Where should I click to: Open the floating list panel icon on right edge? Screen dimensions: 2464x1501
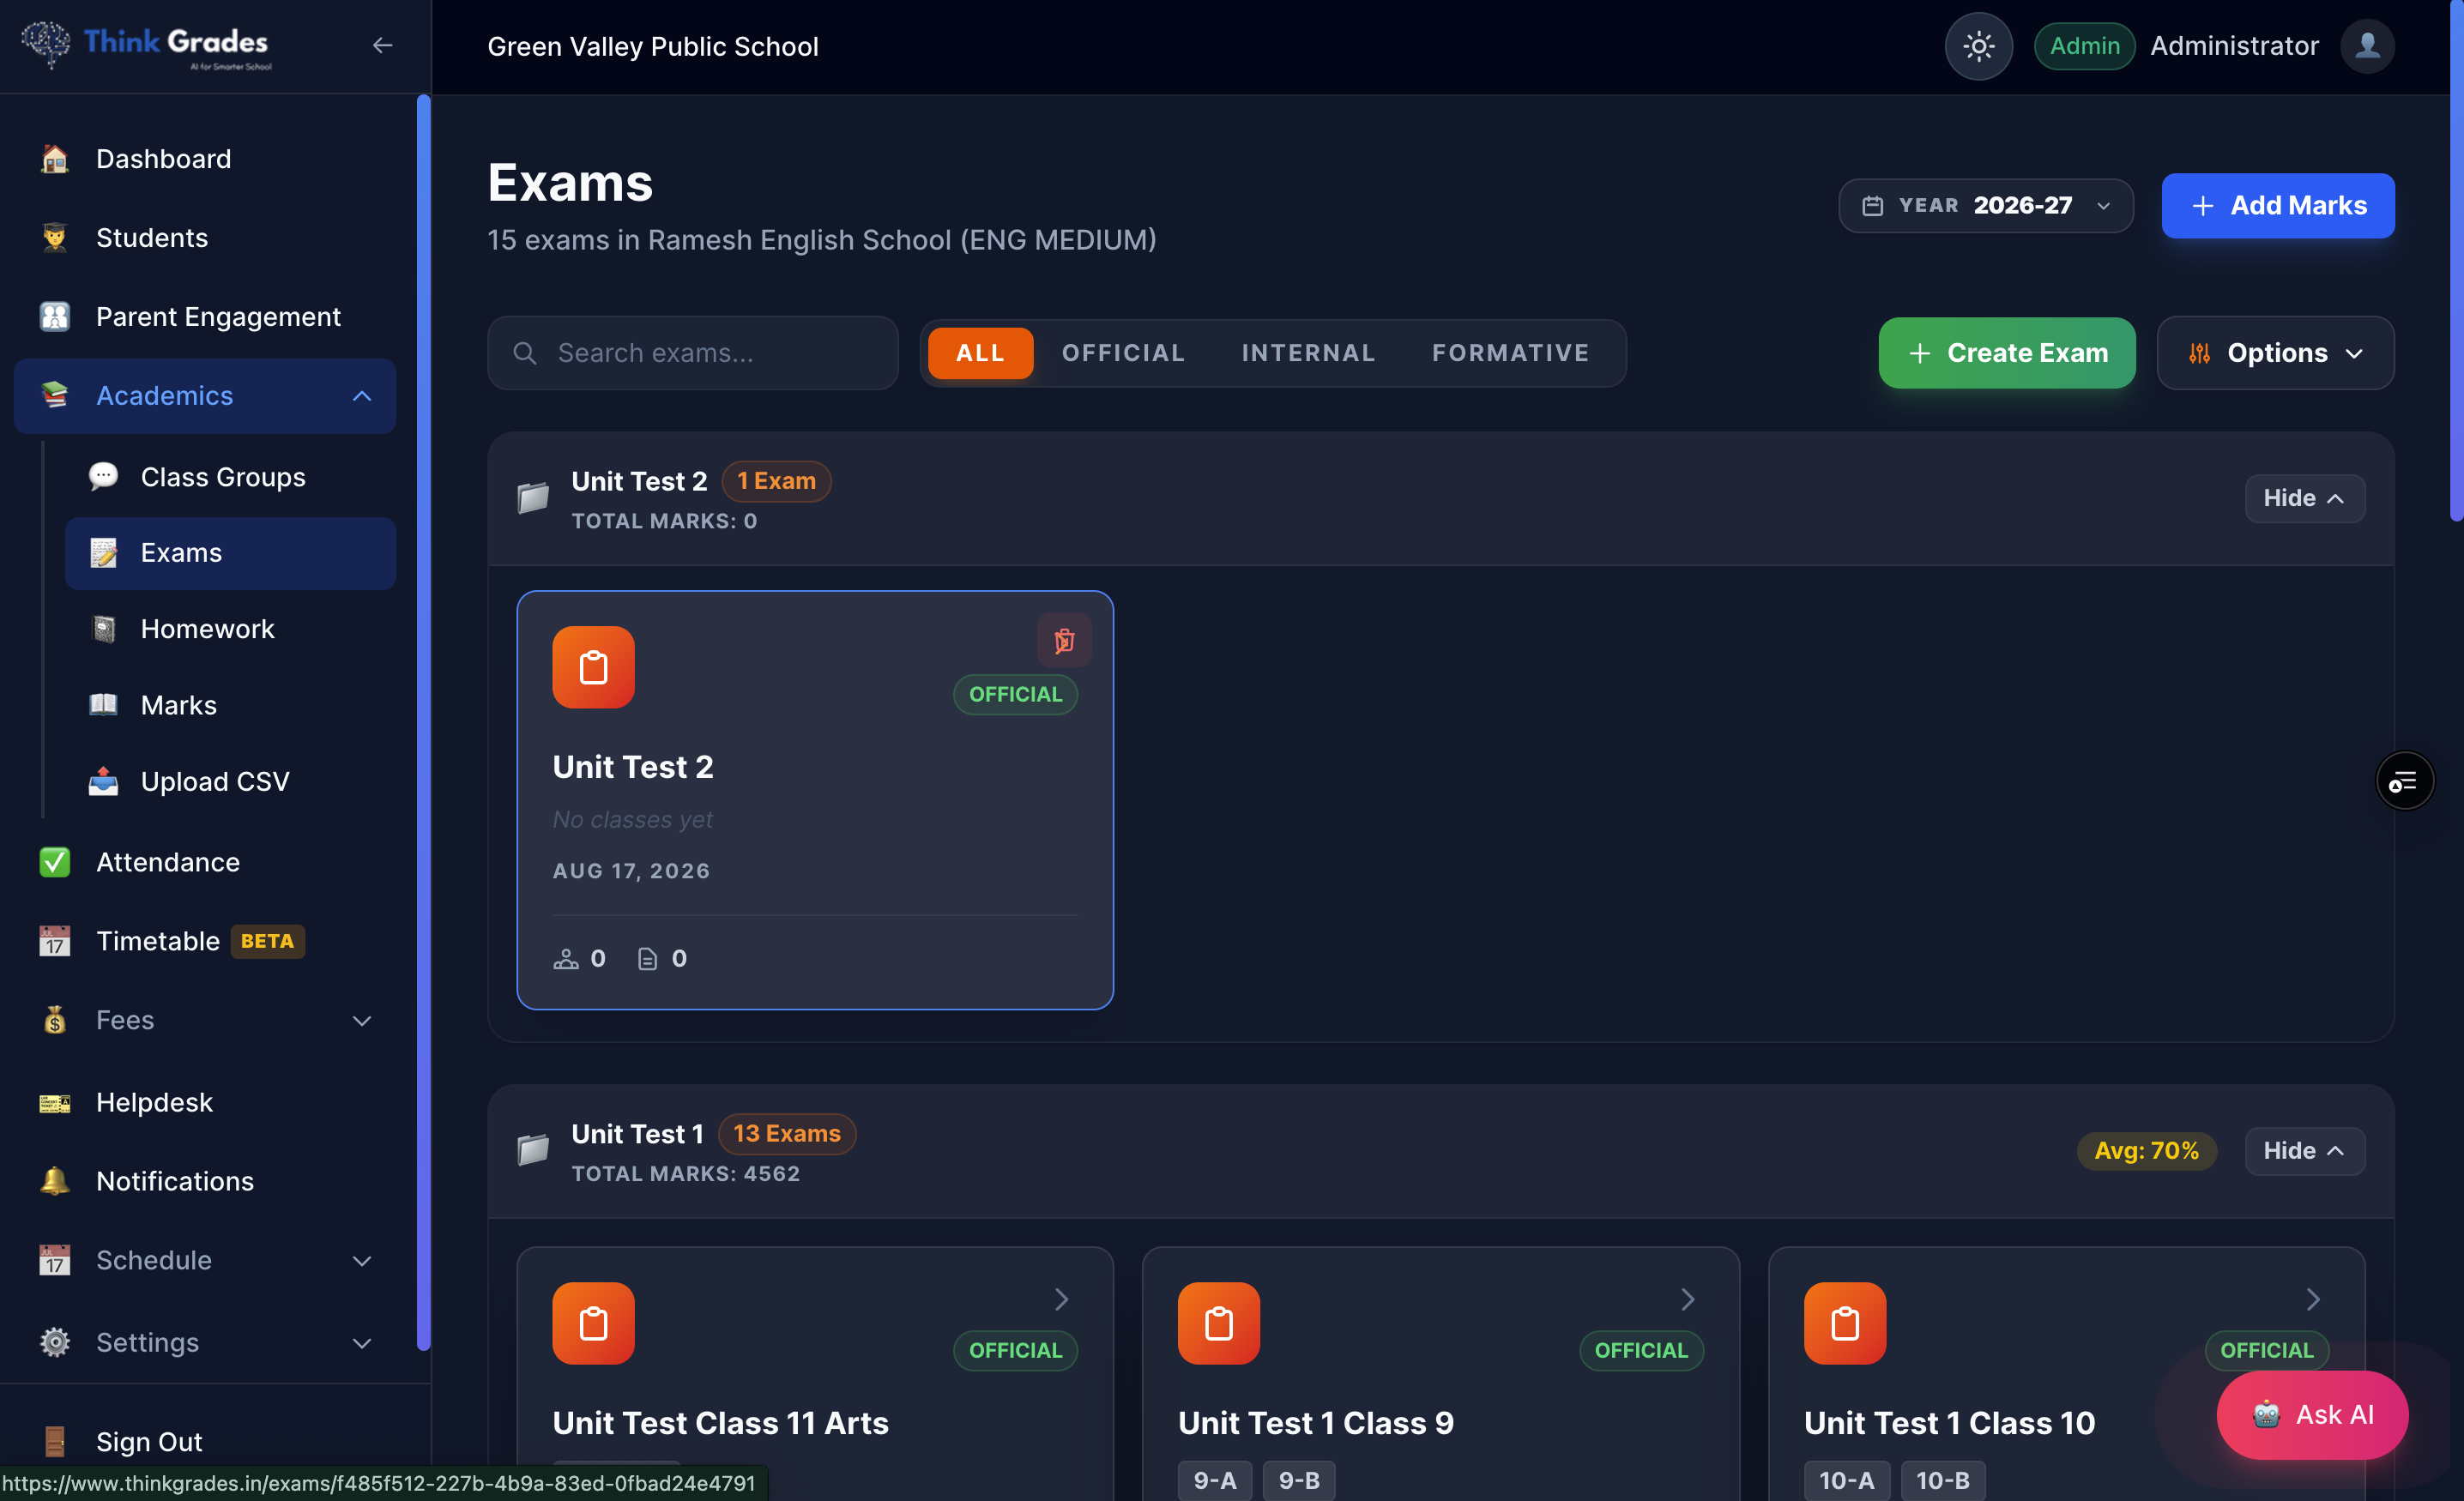click(2404, 781)
